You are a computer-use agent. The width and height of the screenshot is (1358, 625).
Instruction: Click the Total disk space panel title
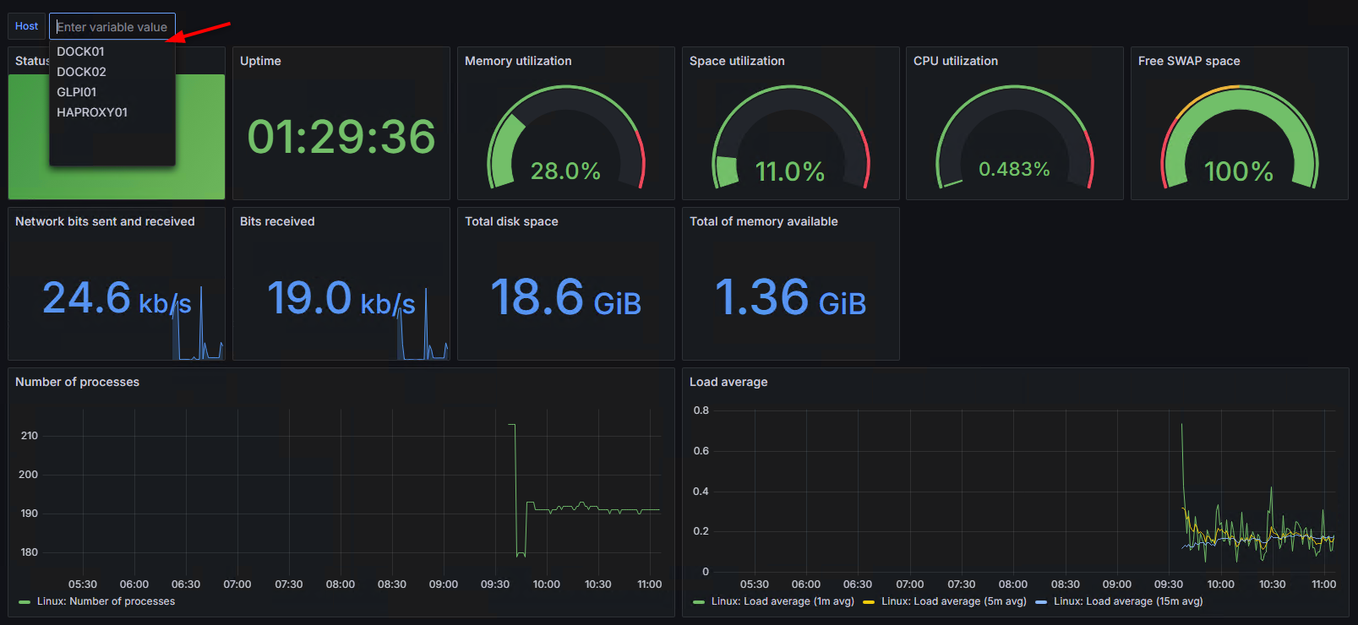click(x=511, y=221)
